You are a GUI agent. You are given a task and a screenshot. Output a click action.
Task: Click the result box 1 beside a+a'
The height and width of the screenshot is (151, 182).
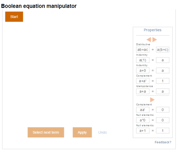coord(163,81)
